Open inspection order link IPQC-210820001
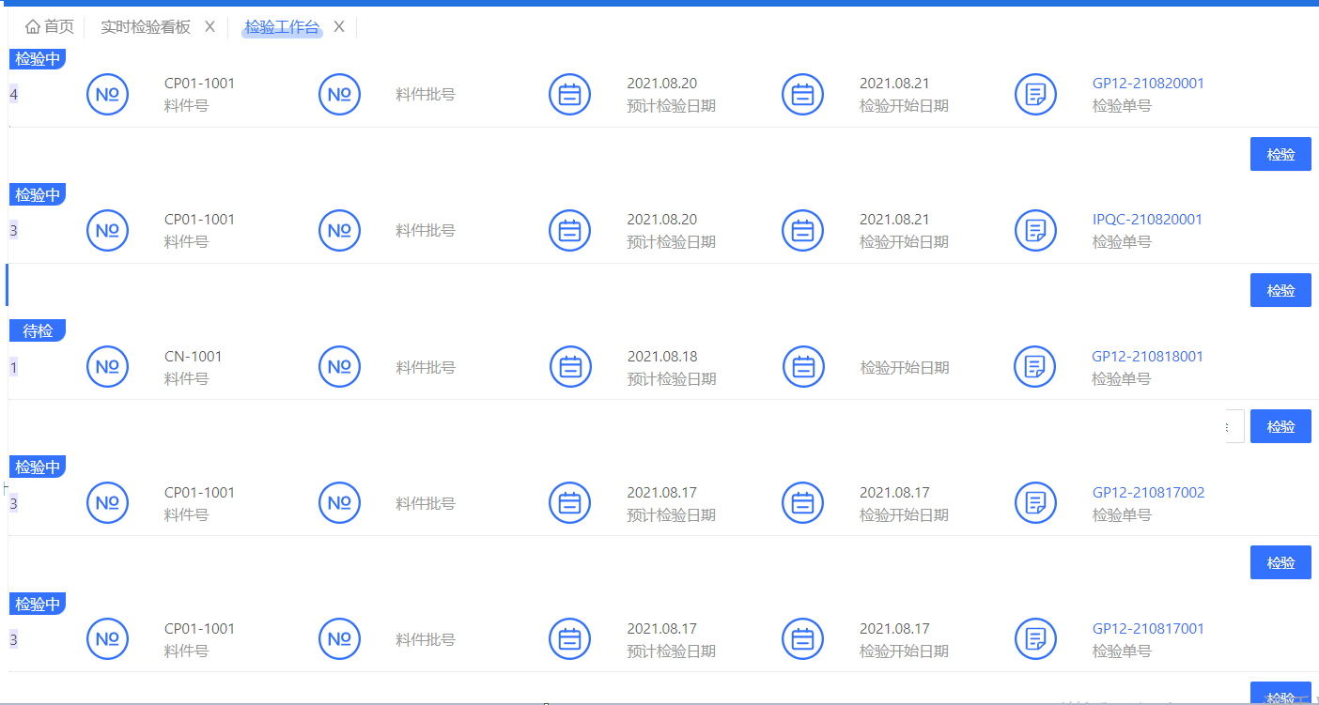The image size is (1319, 705). [x=1147, y=220]
